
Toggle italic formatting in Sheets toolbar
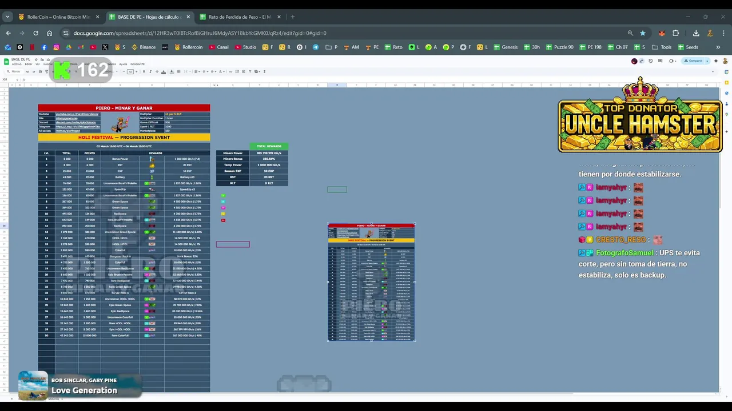[x=150, y=71]
